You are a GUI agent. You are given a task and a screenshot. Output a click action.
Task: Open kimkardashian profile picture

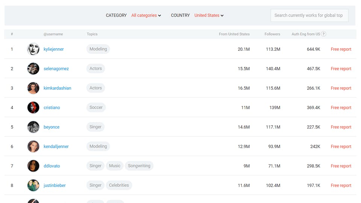coord(33,88)
